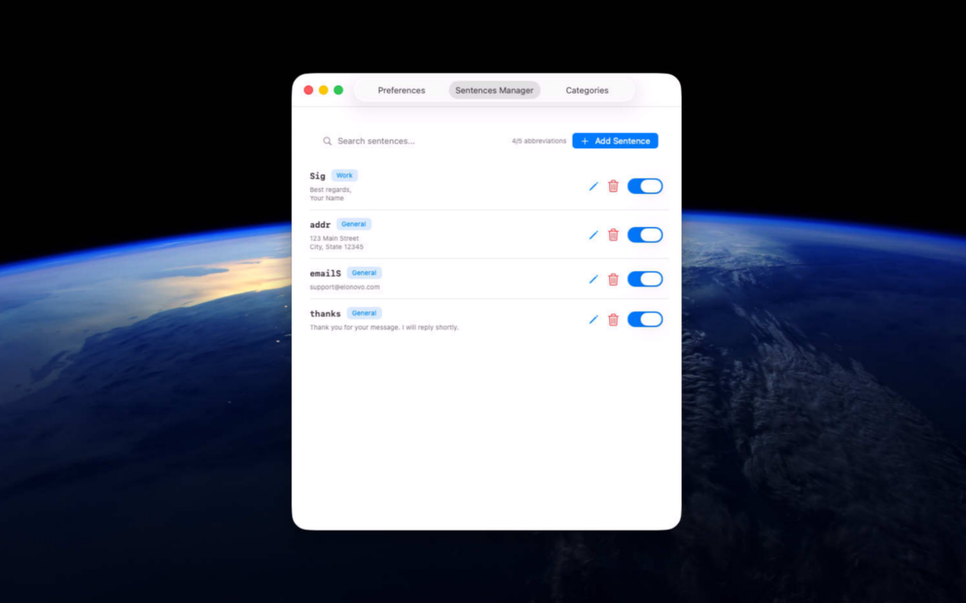966x603 pixels.
Task: Close the window with red button
Action: (x=308, y=90)
